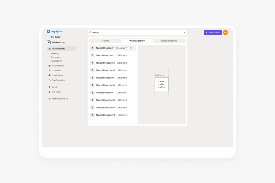Image resolution: width=275 pixels, height=183 pixels.
Task: Create a New Project
Action: (213, 32)
